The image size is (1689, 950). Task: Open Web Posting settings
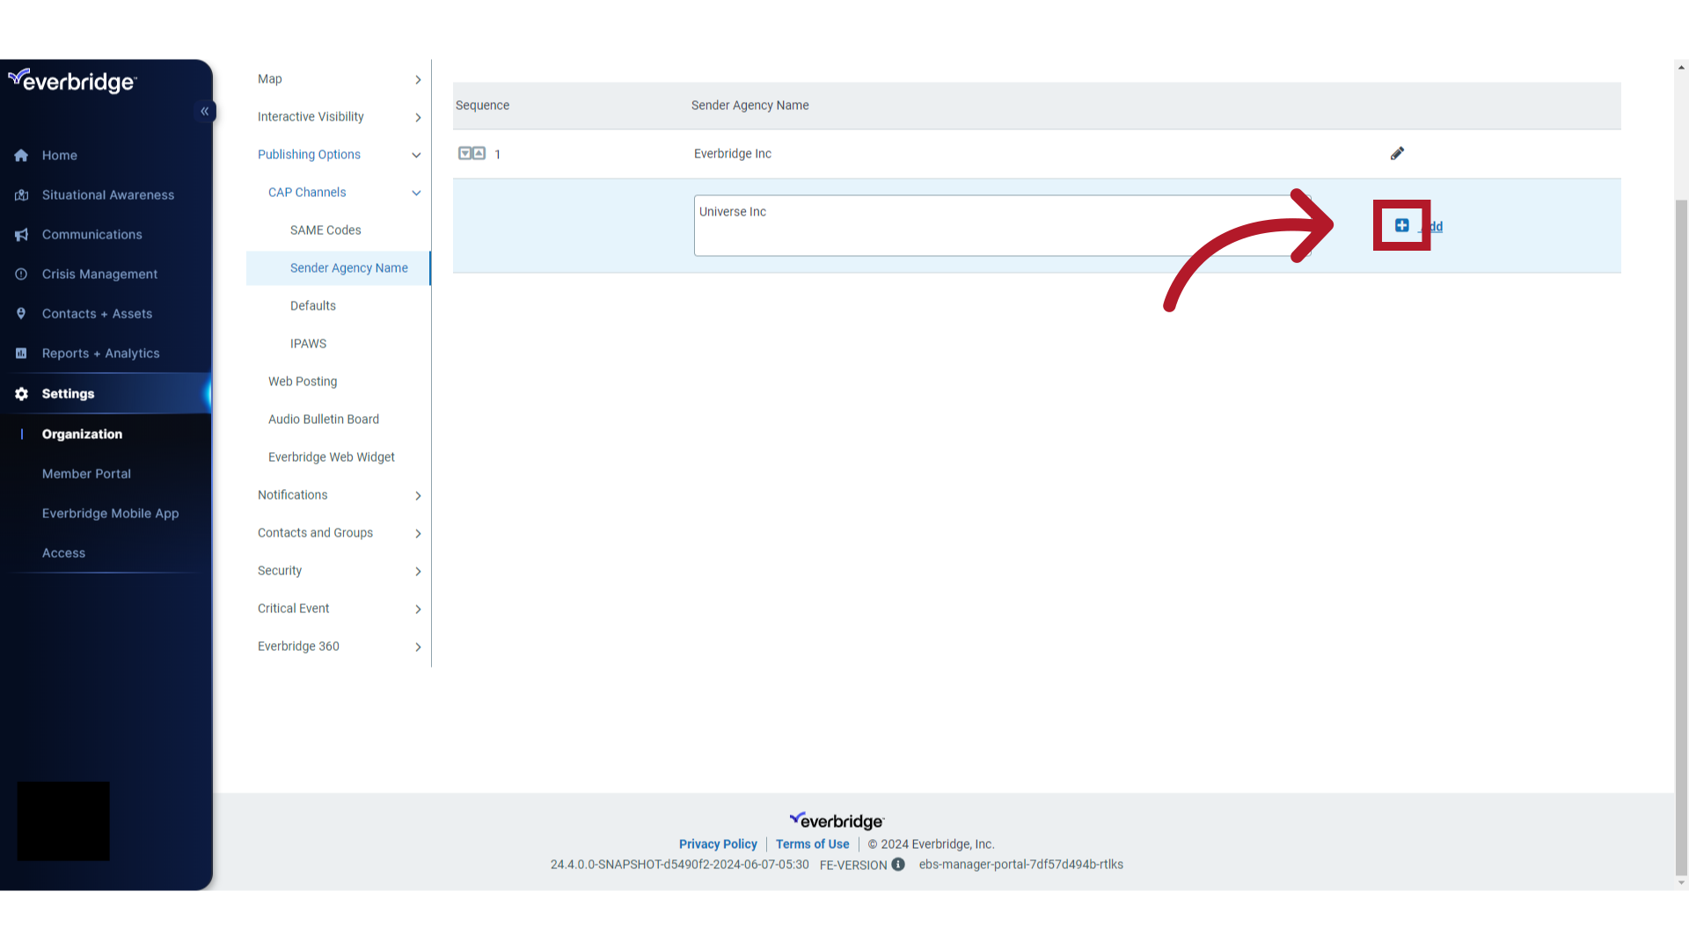(303, 382)
